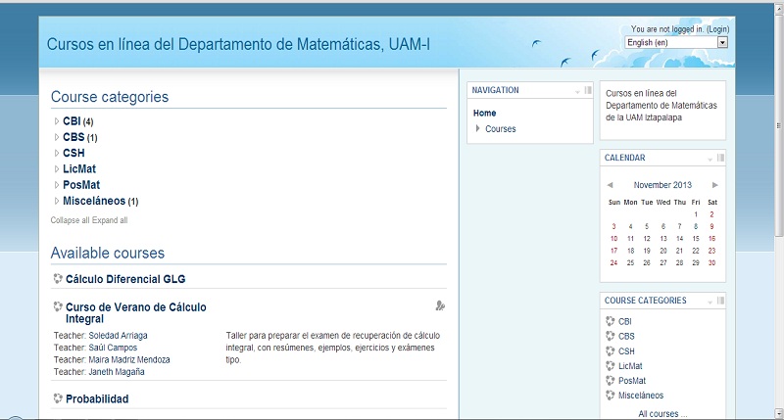The width and height of the screenshot is (784, 420).
Task: Click Collapse all categories
Action: coord(70,220)
